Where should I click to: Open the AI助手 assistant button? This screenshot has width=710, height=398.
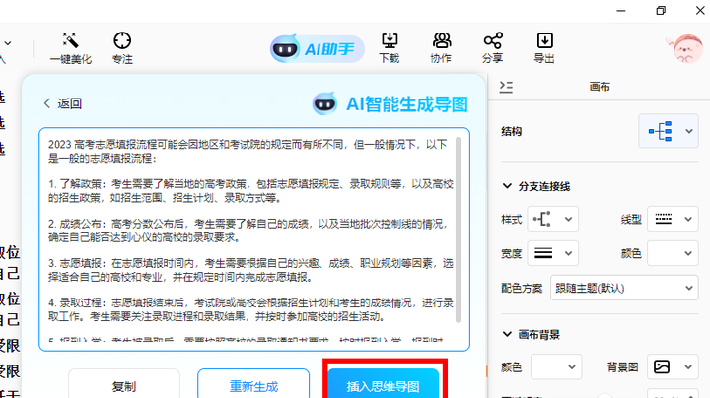317,49
